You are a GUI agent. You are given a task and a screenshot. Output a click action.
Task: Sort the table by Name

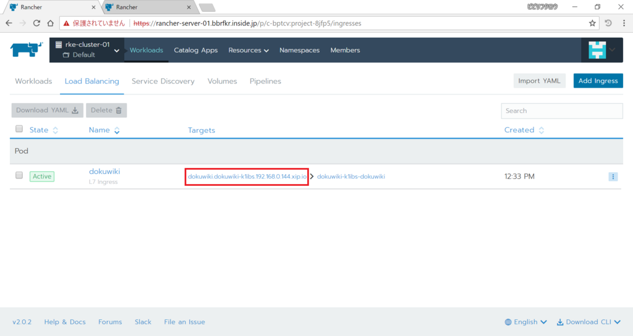104,130
